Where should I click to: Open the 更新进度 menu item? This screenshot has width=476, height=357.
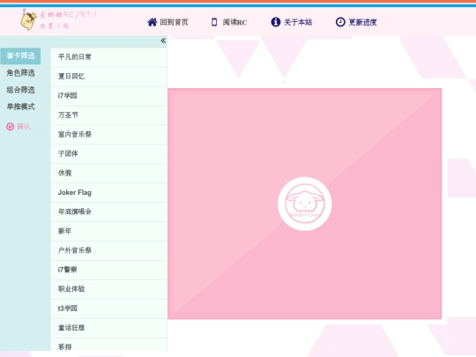tap(356, 22)
